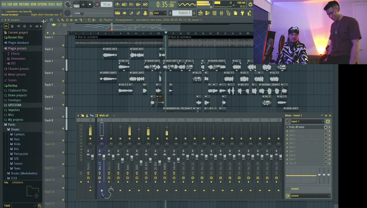Open the Snares folder

pyautogui.click(x=18, y=164)
